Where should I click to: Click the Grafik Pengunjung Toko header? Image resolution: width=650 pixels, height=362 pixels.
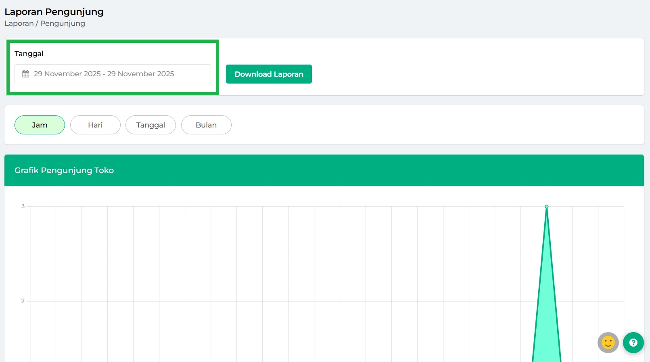click(64, 170)
